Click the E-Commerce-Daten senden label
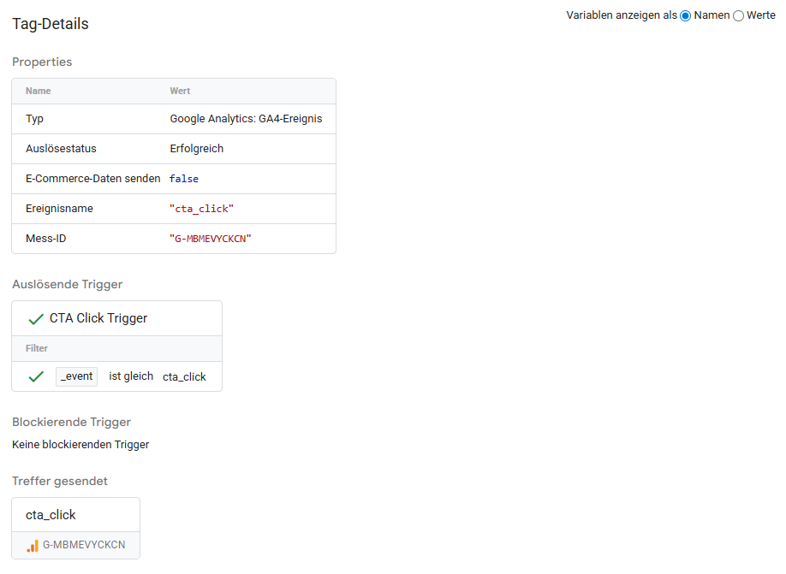 tap(93, 179)
